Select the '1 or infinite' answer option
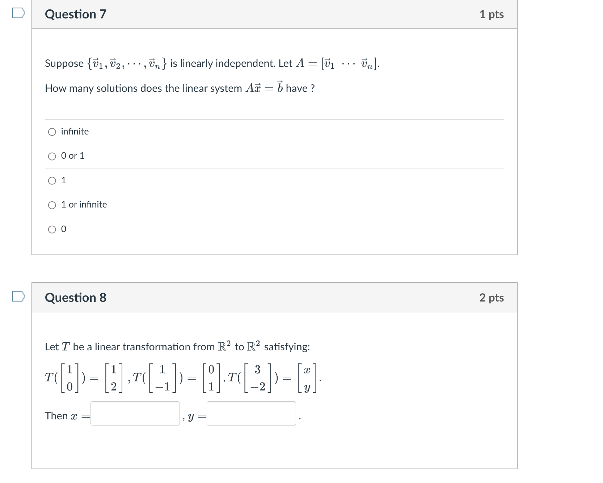The width and height of the screenshot is (603, 483). 51,205
